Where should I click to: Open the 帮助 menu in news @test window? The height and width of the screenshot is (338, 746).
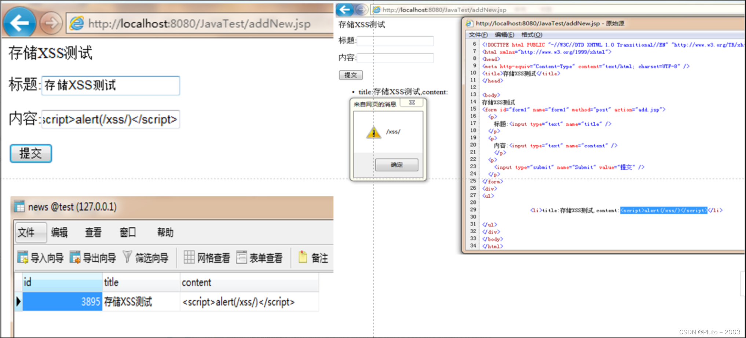(165, 233)
